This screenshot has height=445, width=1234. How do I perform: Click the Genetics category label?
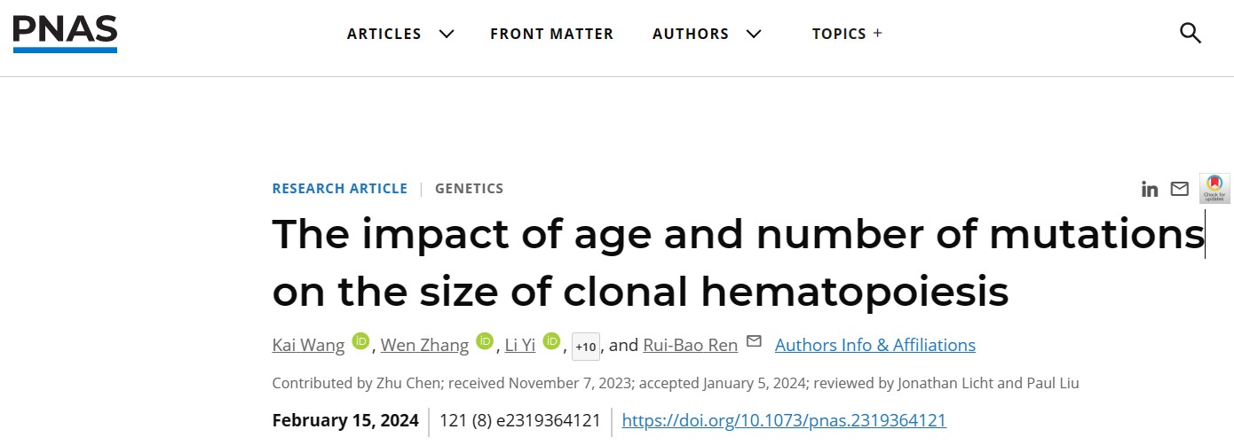pos(469,188)
